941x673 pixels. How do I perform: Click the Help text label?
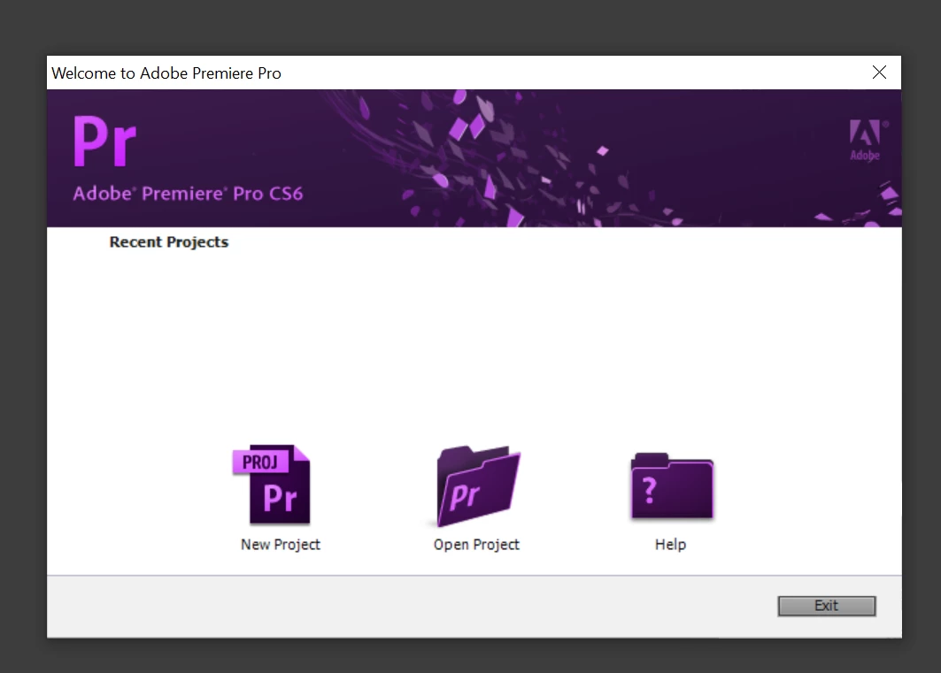pos(670,544)
